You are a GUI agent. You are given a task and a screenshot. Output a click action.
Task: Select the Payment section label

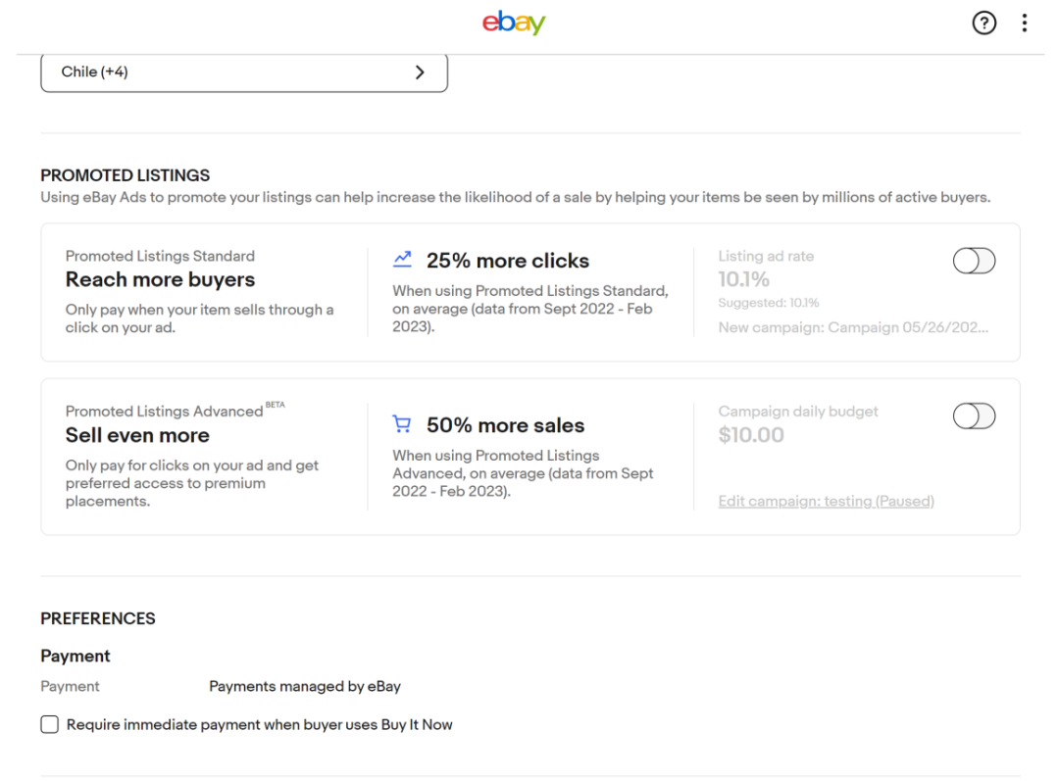tap(75, 656)
